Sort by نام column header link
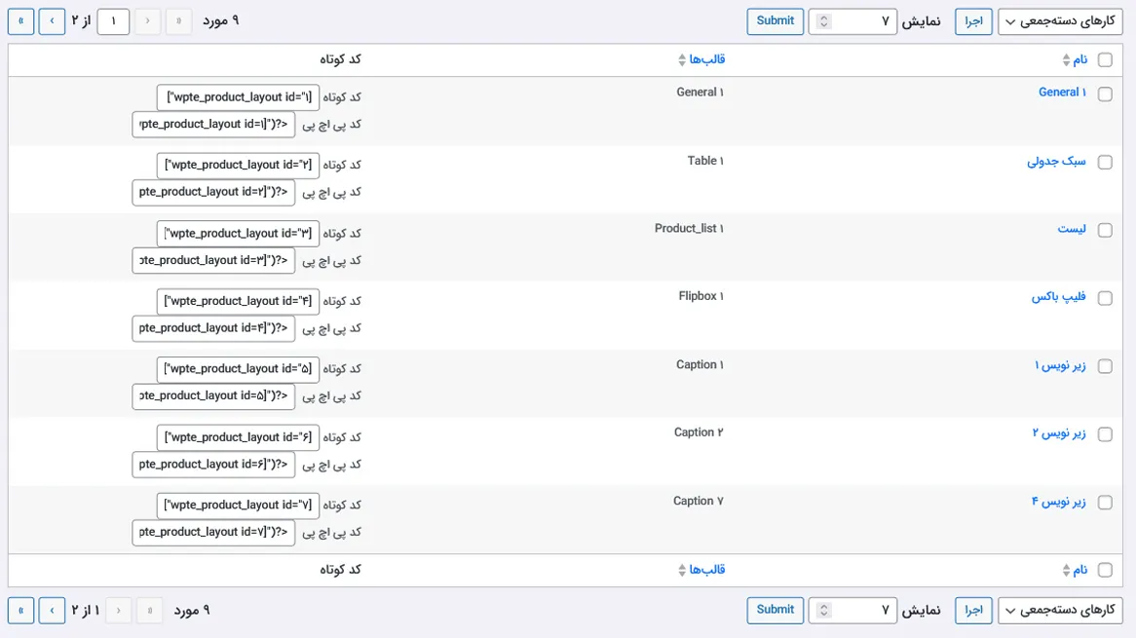 (1079, 59)
